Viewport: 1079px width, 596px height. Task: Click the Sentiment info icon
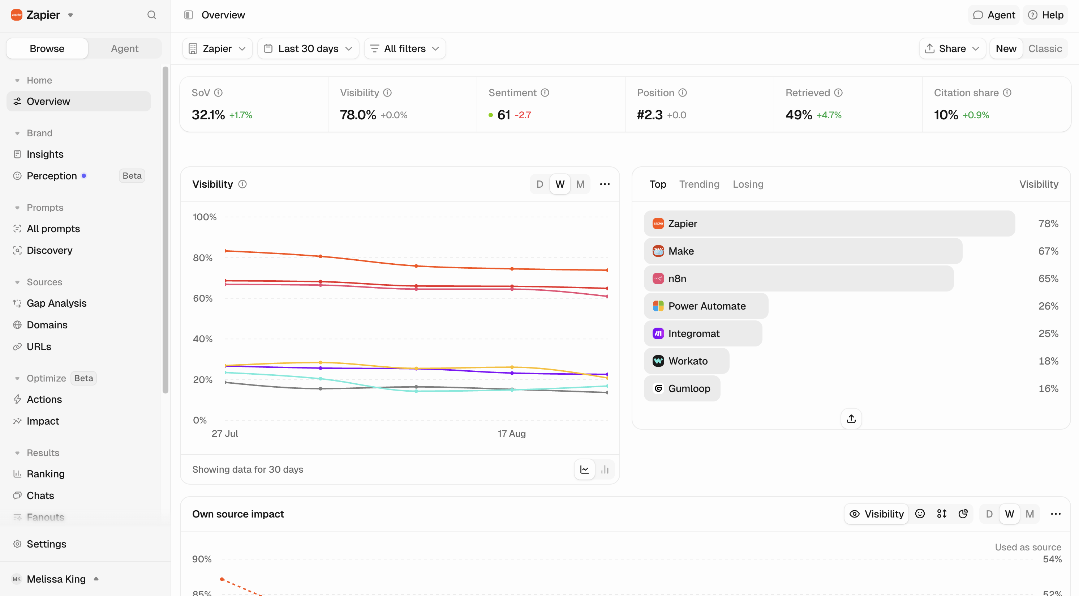pos(545,93)
